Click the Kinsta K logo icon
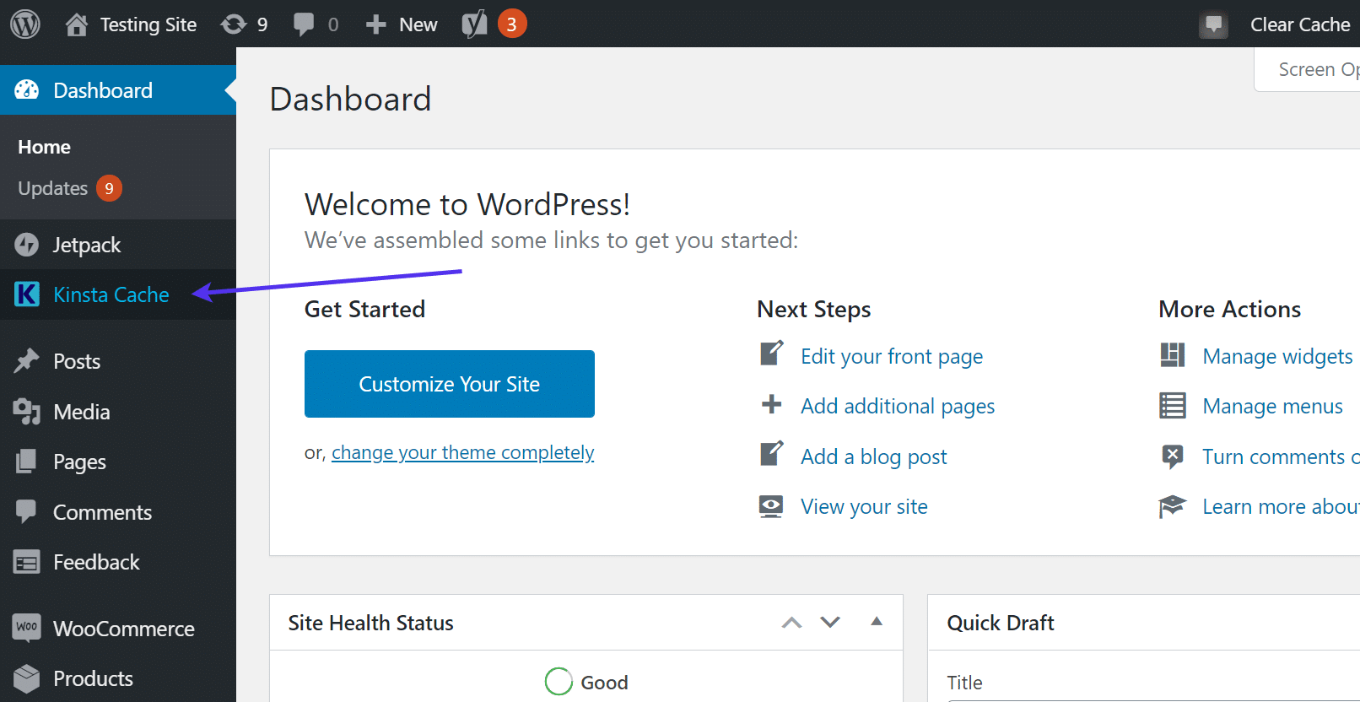The width and height of the screenshot is (1360, 702). coord(27,294)
